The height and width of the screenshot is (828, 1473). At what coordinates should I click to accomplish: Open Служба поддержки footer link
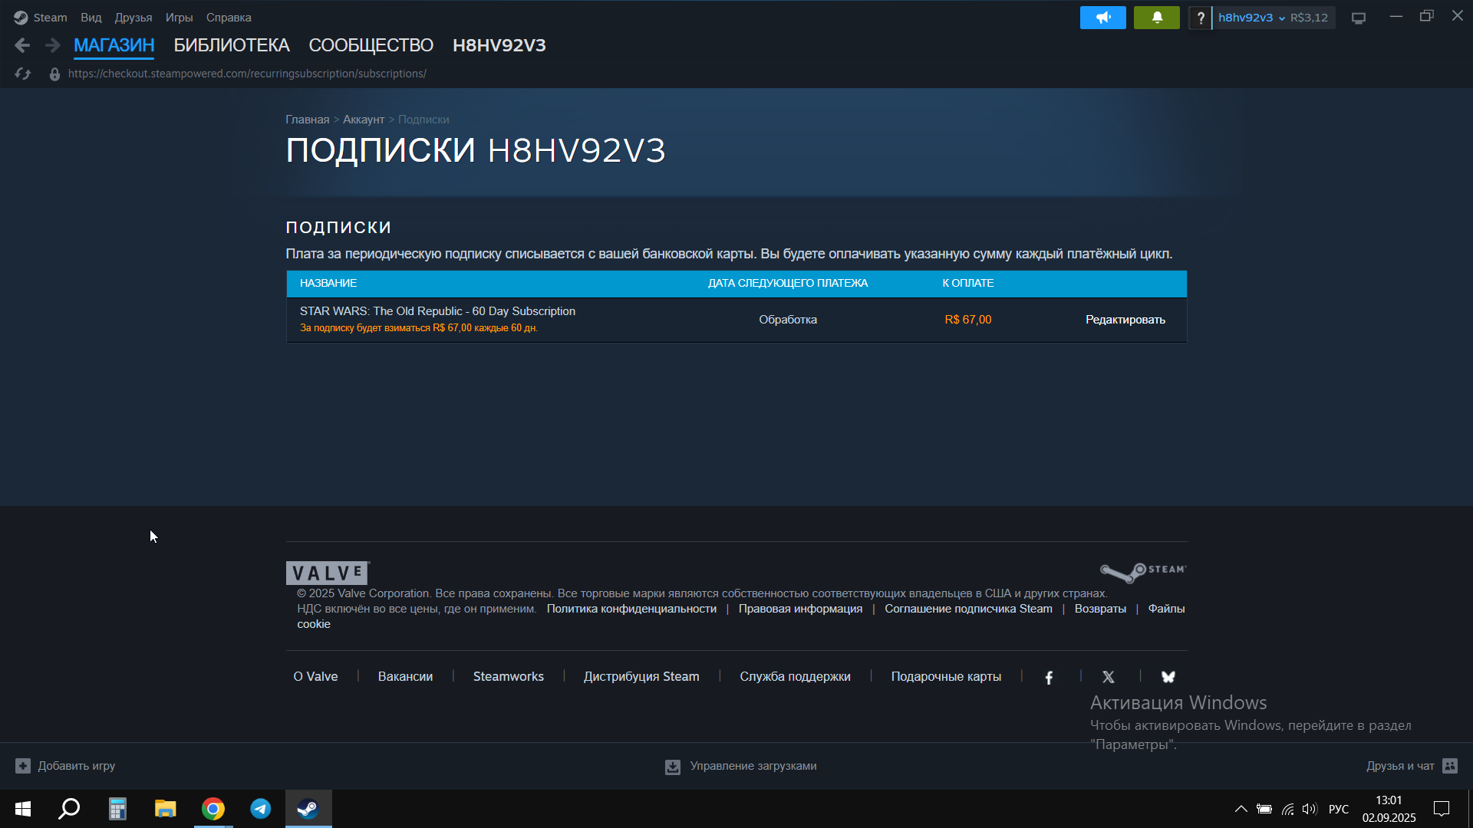point(795,676)
